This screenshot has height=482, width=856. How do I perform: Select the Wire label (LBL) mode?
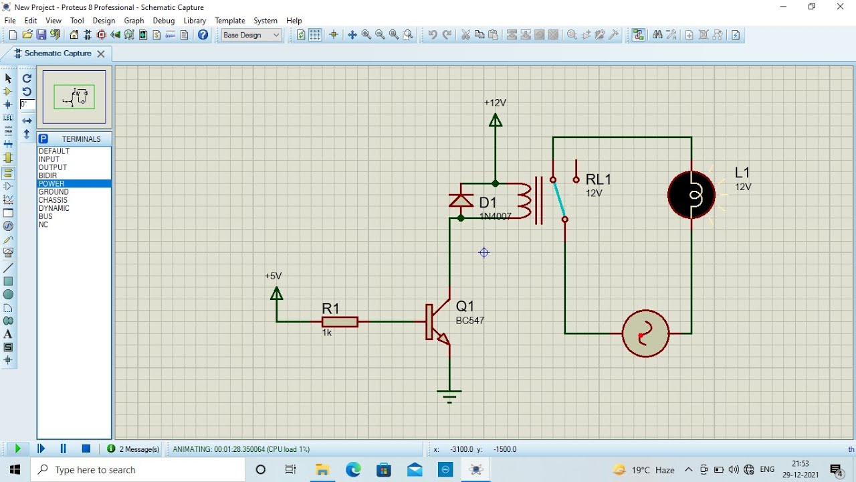click(x=8, y=118)
